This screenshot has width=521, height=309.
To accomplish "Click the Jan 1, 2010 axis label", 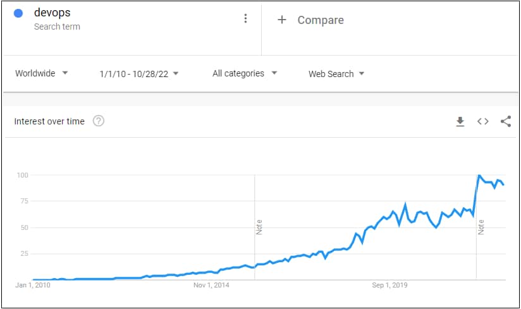I will point(32,285).
